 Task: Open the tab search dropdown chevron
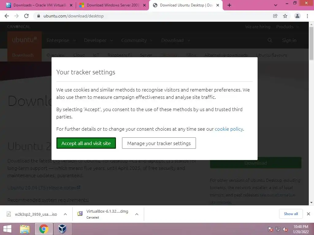point(276,6)
